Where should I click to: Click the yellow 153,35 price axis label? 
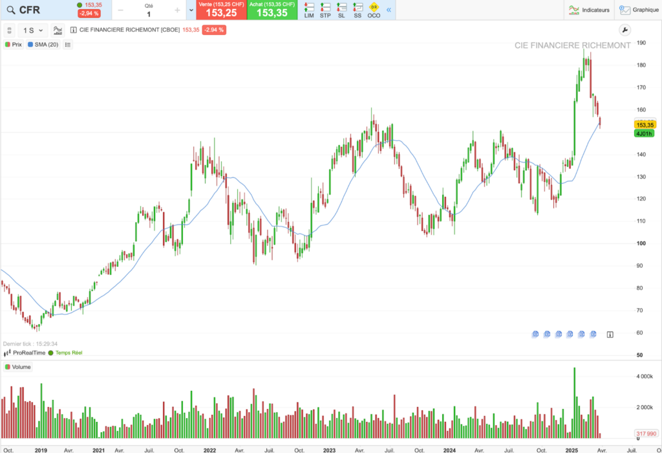(645, 125)
